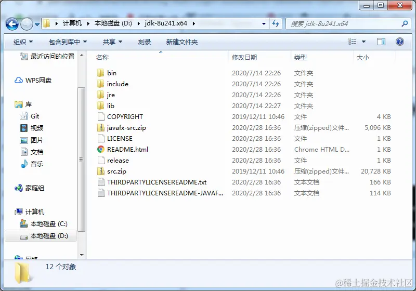
Task: Select THIRDPARTYLICENSEREADME.txt file icon
Action: coord(101,182)
